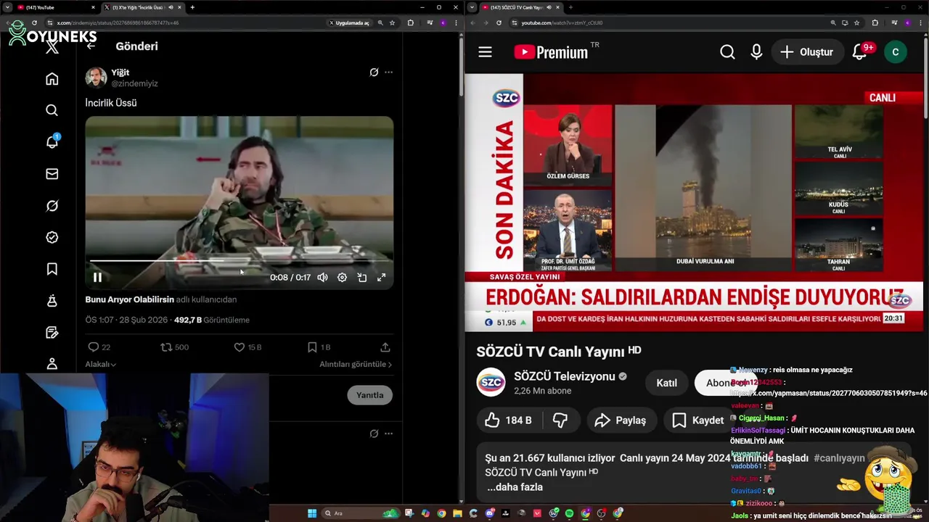Open YouTube notifications bell 9+
929x522 pixels.
(861, 51)
